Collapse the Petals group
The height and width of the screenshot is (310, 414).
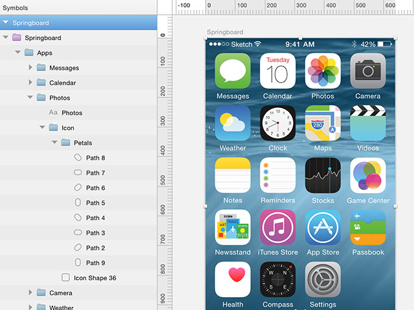pos(55,143)
